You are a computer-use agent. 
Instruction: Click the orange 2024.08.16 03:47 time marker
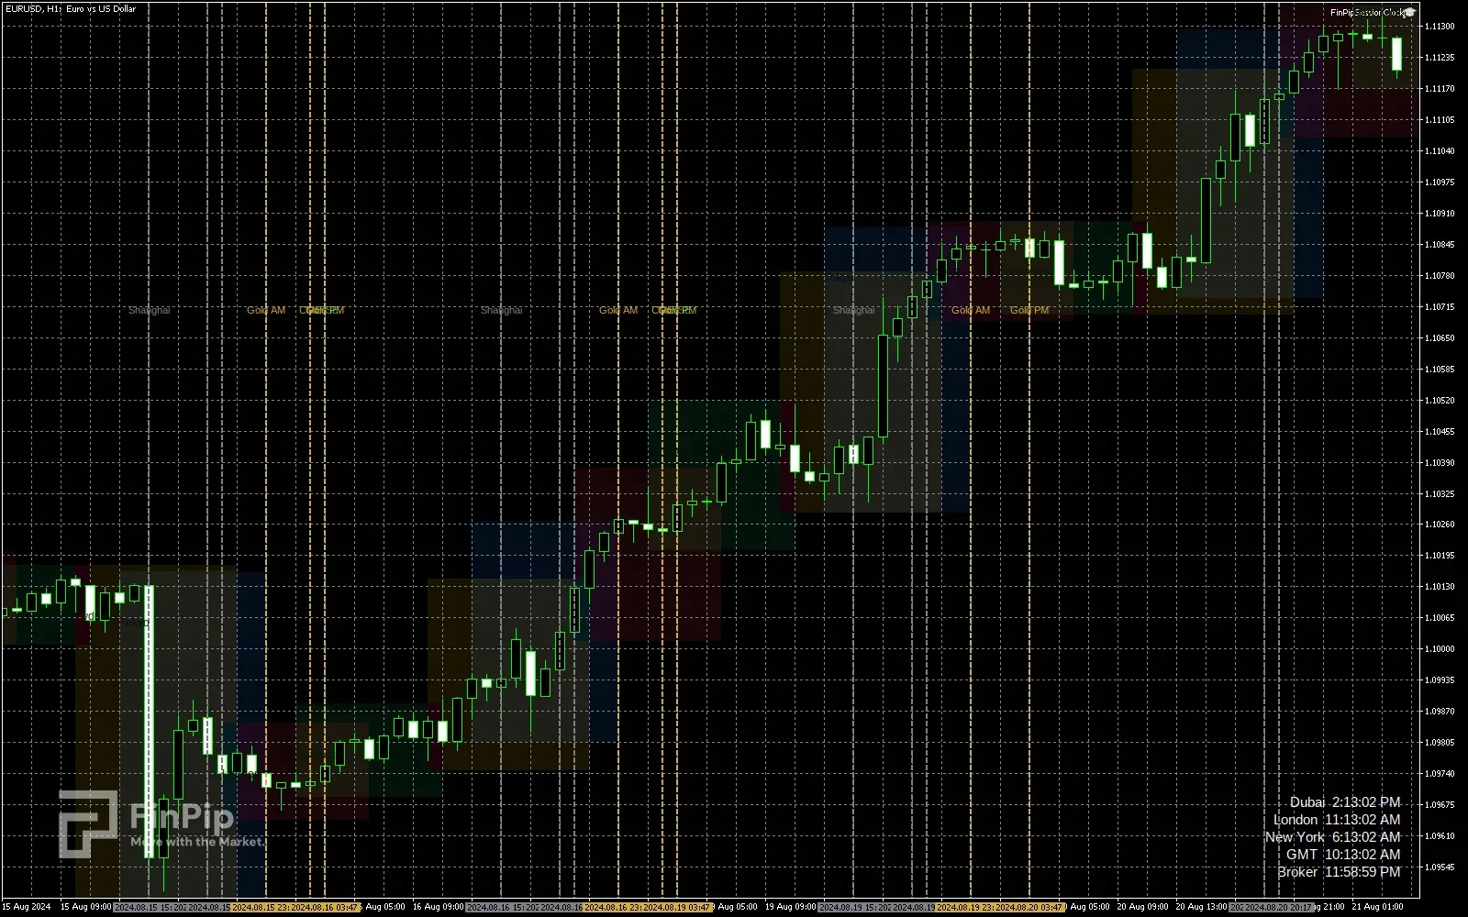pos(325,907)
